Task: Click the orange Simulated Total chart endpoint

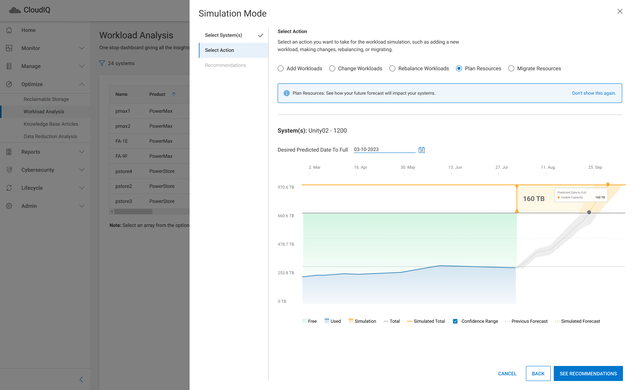Action: tap(608, 184)
